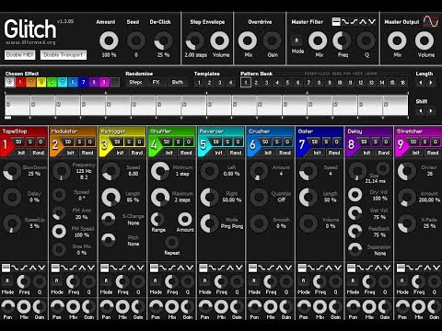
Task: Click the TapeStop number 1 badge
Action: coord(6,144)
